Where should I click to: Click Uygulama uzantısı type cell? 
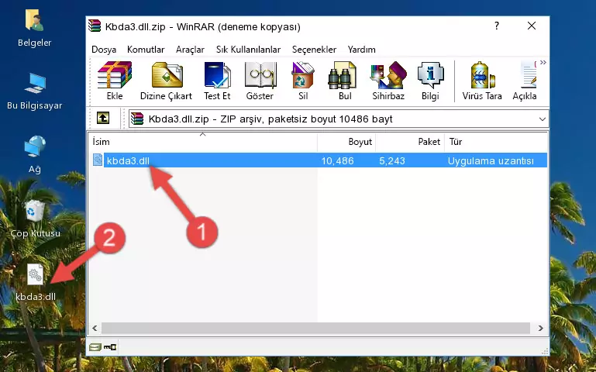pyautogui.click(x=491, y=160)
